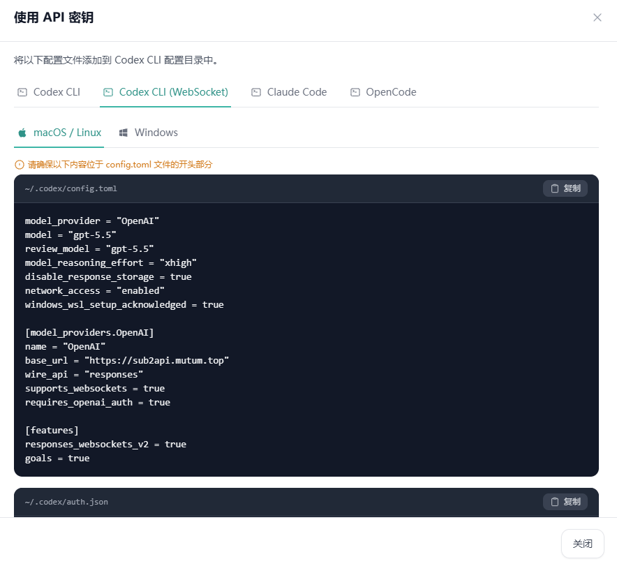Click terminal icon beside Codex CLI (WebSocket)
Viewport: 617px width, 566px height.
(108, 92)
